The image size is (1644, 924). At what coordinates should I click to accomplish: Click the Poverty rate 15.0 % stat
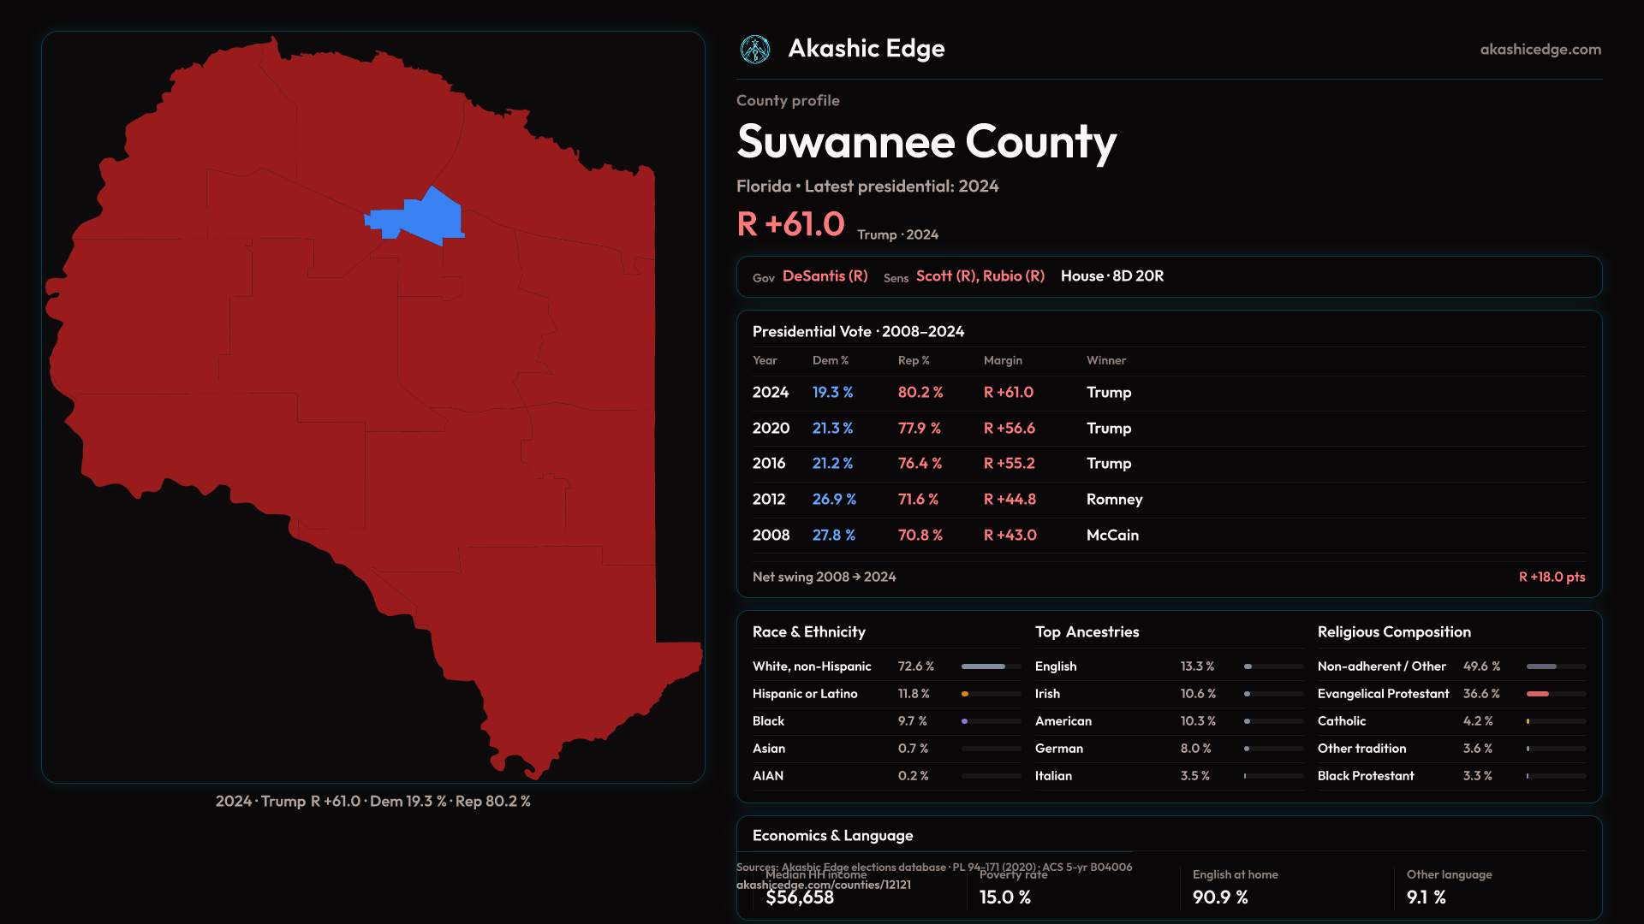[x=1004, y=897]
